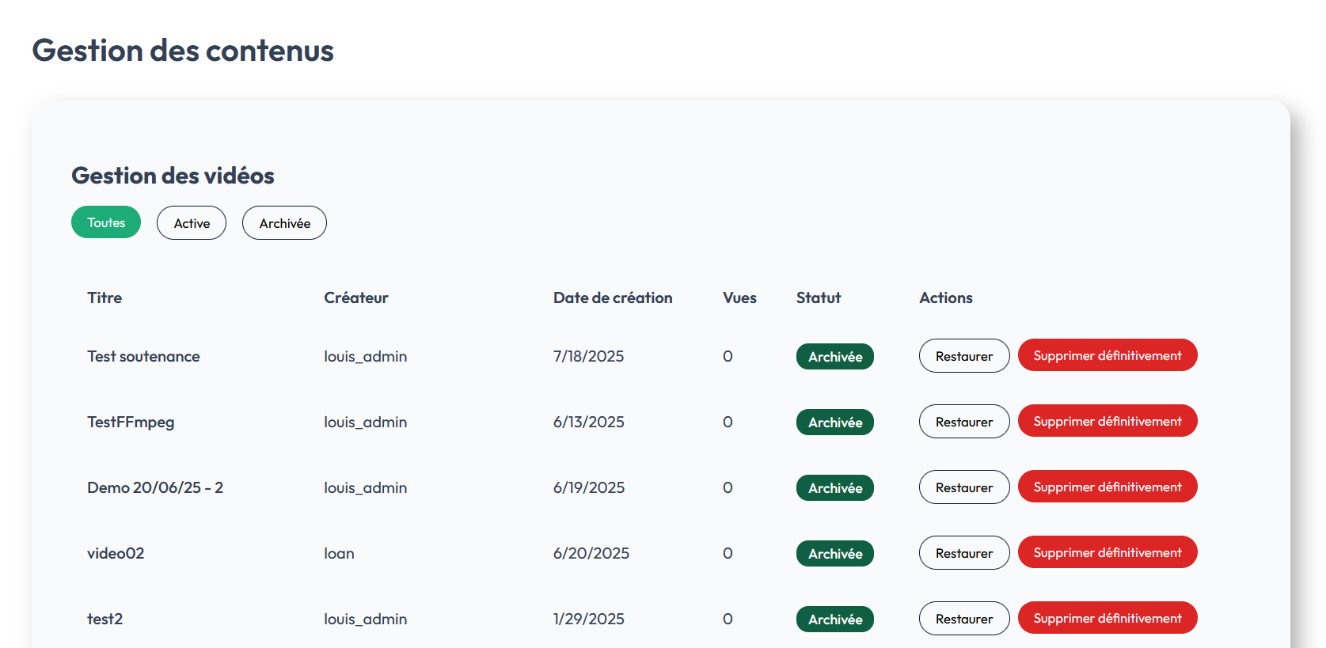Click the date 6/19/2025
1326x648 pixels.
coord(589,487)
